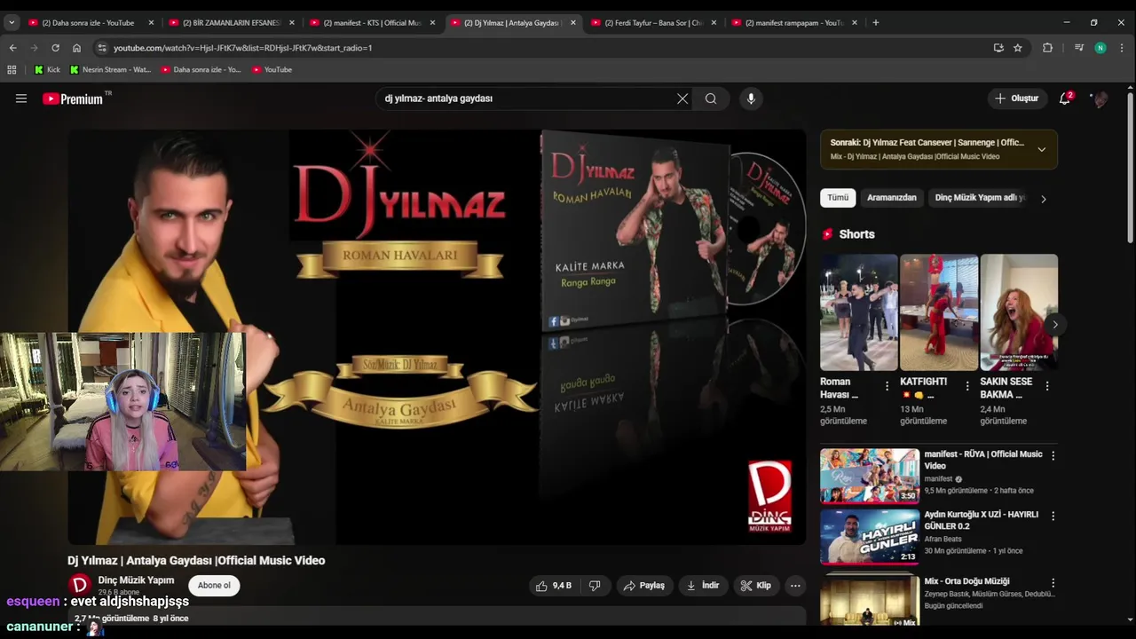Create a clip with Klip button
The image size is (1136, 639).
click(756, 586)
